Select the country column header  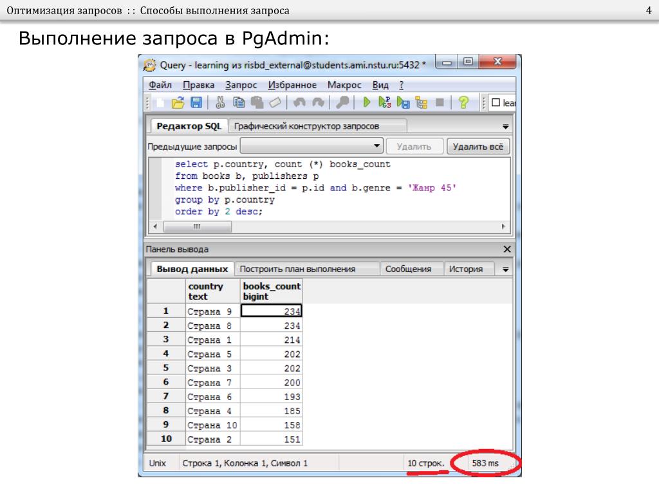(213, 291)
